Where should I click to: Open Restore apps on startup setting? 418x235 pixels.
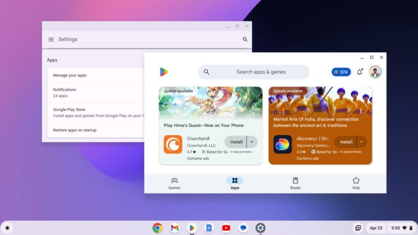point(96,130)
